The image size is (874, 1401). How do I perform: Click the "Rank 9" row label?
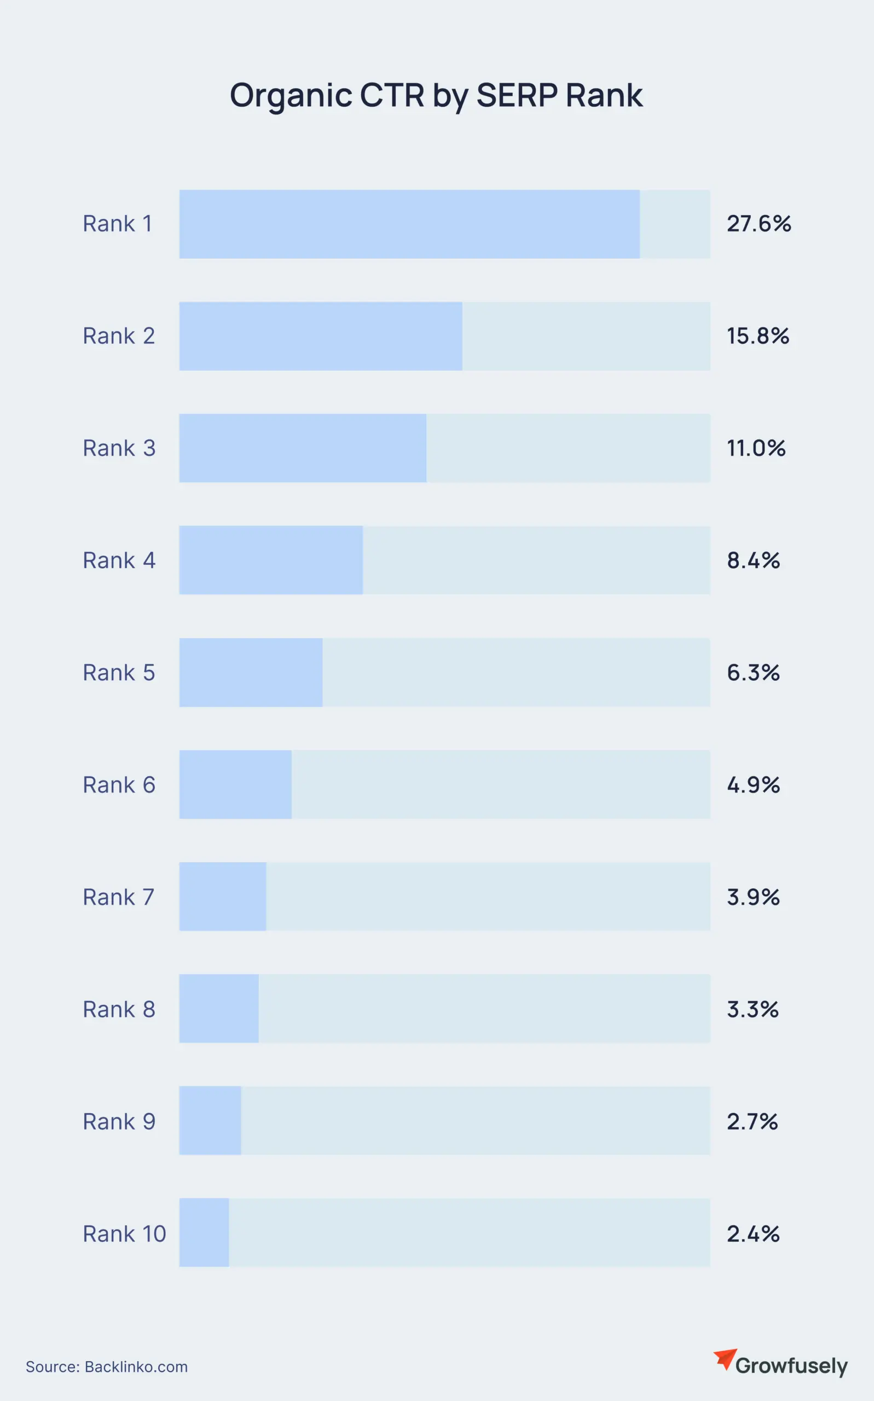tap(119, 1121)
